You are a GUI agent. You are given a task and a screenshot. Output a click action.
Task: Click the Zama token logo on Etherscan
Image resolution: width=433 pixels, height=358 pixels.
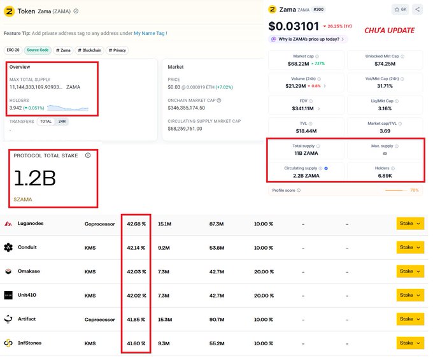[9, 11]
